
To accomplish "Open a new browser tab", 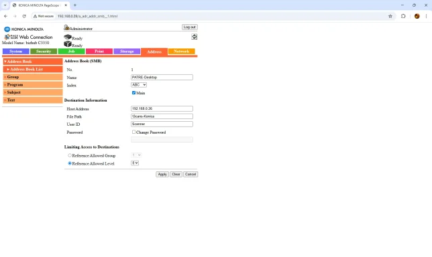I will [x=75, y=5].
